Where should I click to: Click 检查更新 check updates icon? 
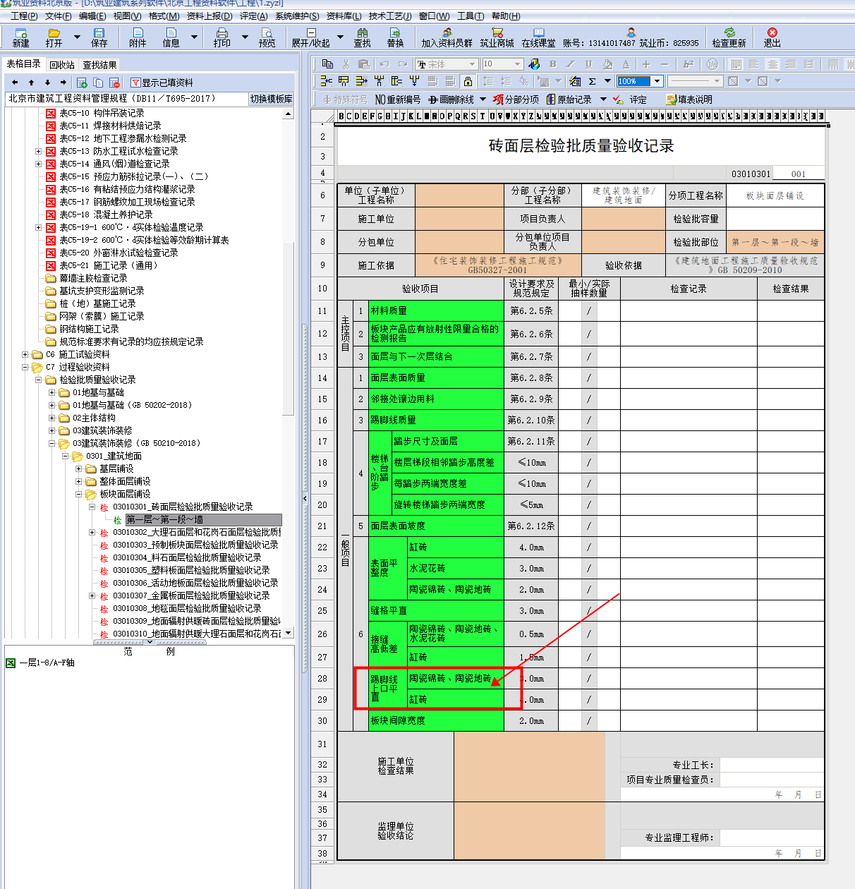pos(729,37)
